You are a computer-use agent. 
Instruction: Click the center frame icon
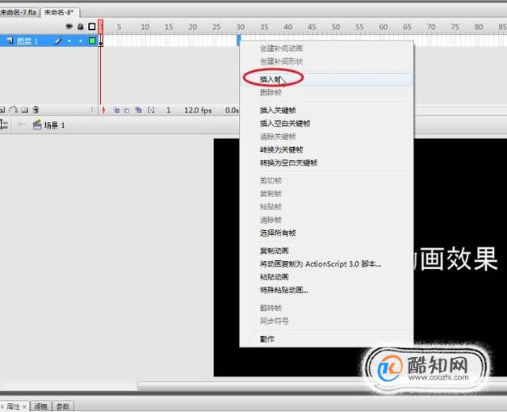pyautogui.click(x=103, y=111)
